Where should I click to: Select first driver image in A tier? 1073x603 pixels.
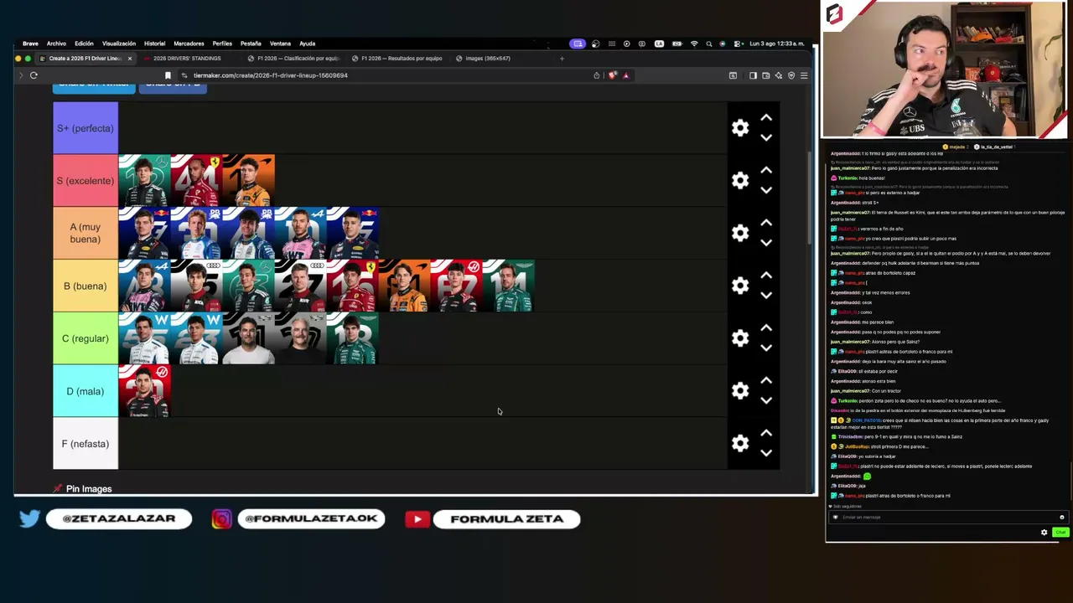(144, 233)
